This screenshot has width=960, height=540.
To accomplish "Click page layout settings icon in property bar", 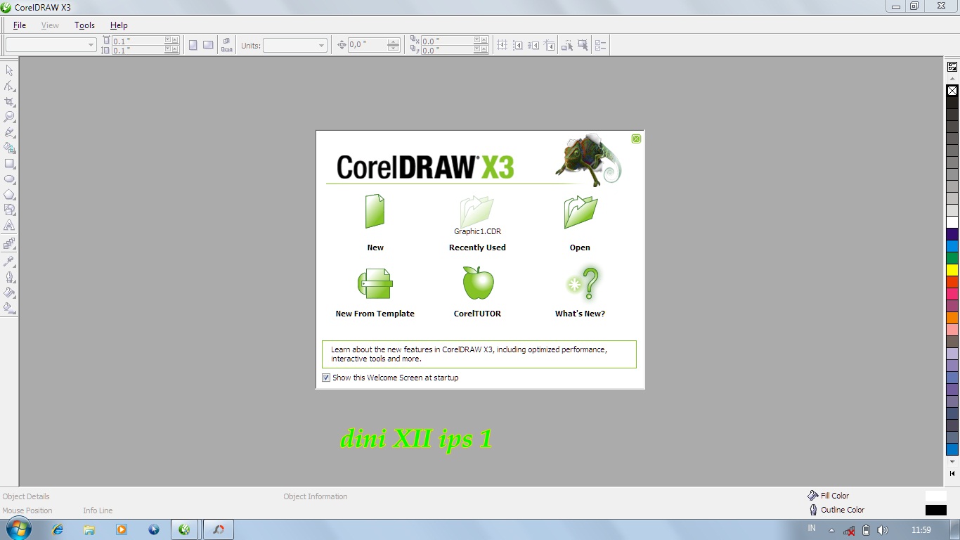I will (x=227, y=45).
